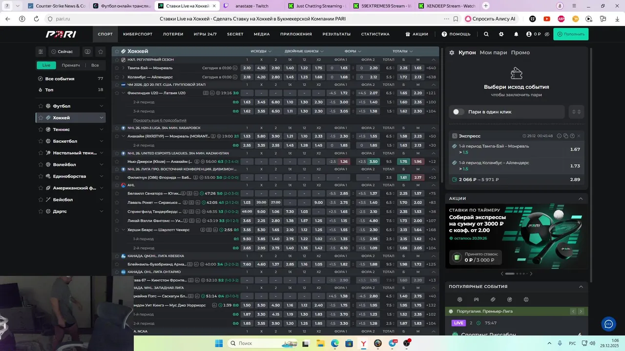Go to next promo banner slide arrow
This screenshot has height=351, width=625.
[x=531, y=273]
